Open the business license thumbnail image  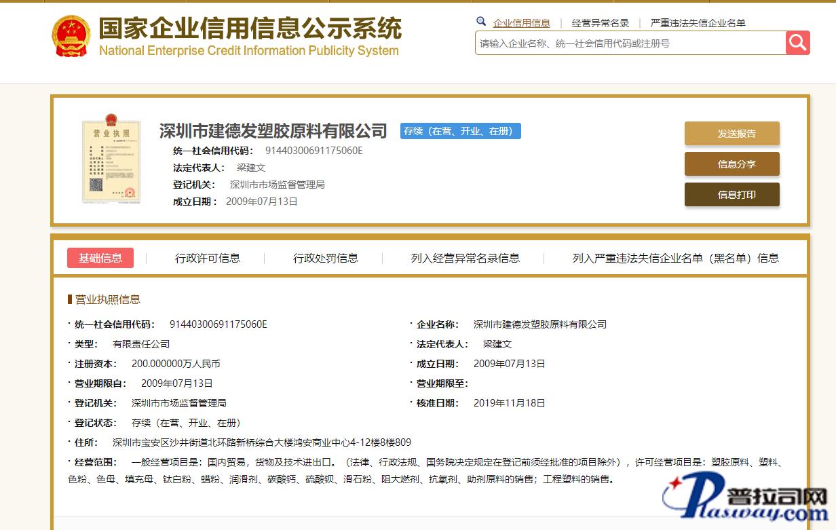coord(110,160)
